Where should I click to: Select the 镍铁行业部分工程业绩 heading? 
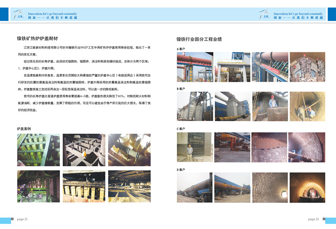(x=199, y=39)
